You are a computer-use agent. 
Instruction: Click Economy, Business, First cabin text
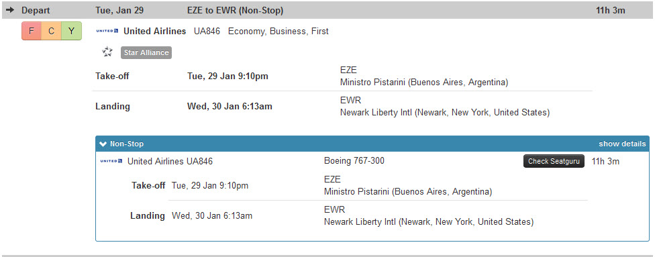tap(278, 32)
